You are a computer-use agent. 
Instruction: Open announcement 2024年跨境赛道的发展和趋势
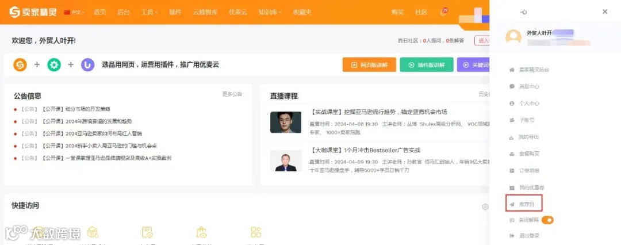coord(99,121)
